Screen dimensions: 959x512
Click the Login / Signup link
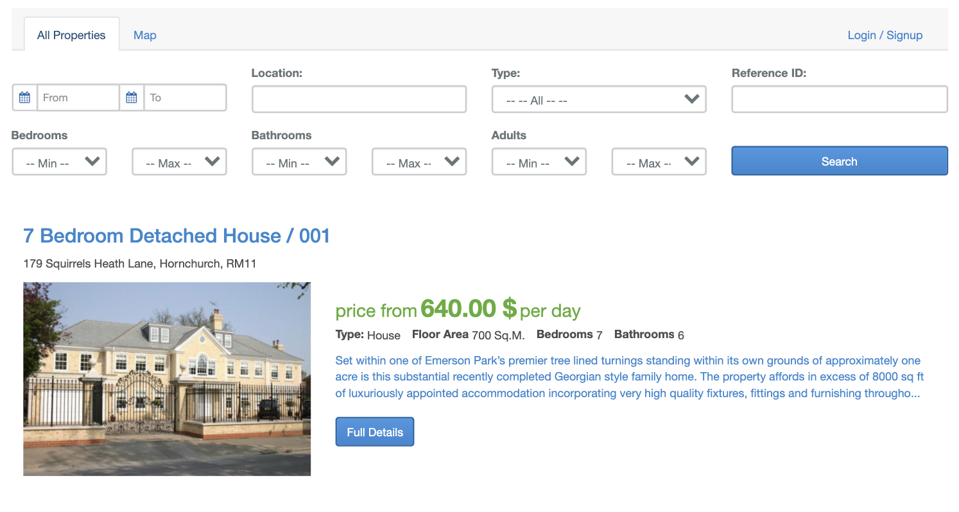tap(885, 35)
